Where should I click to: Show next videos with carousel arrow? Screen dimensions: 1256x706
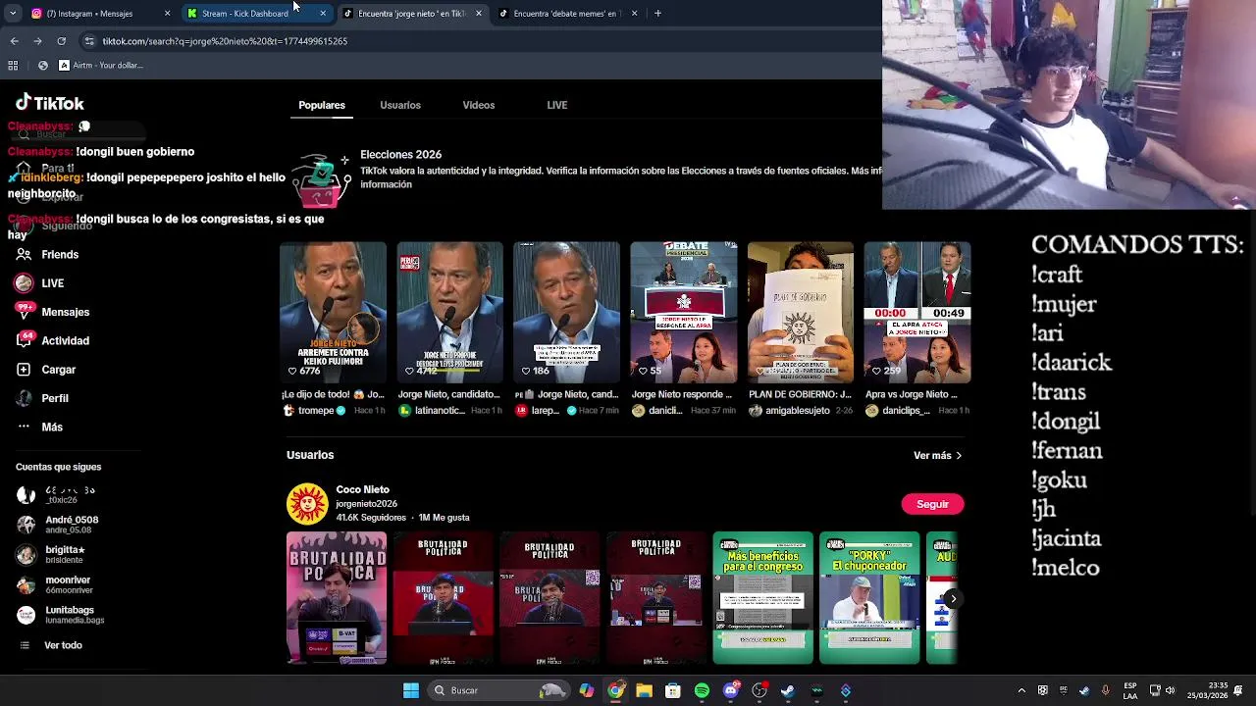tap(953, 598)
